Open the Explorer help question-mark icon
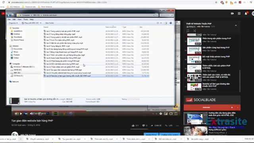 (171, 23)
